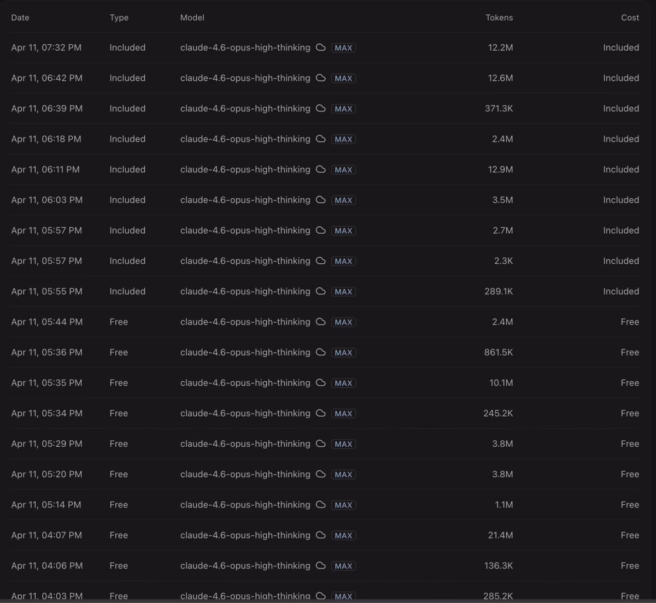Click the Included cost in the 06:42 PM row
This screenshot has width=656, height=603.
click(621, 78)
